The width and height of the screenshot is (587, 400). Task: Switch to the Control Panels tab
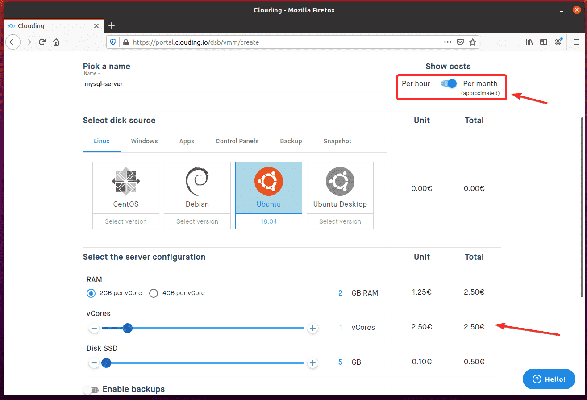237,141
